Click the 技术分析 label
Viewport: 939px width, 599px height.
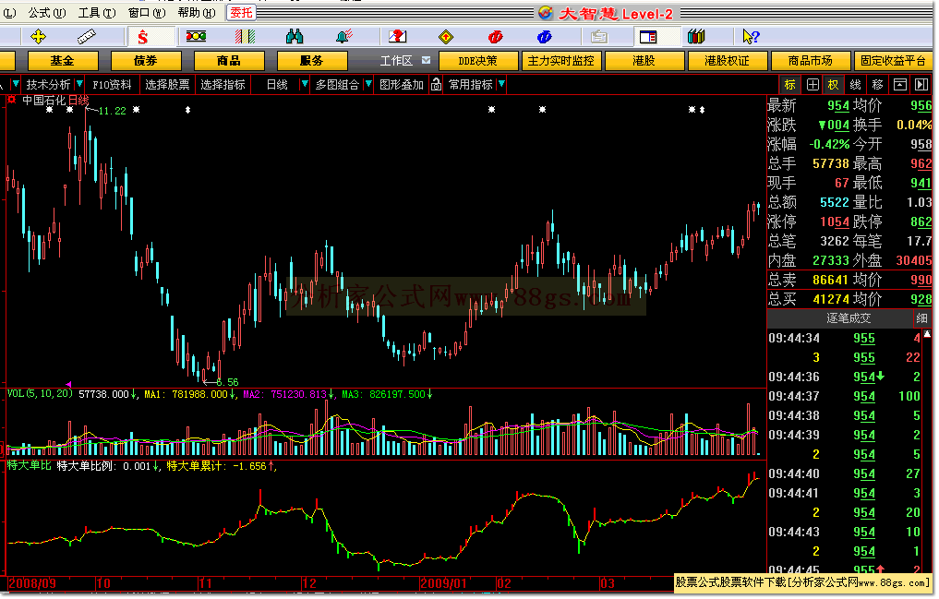(x=49, y=85)
